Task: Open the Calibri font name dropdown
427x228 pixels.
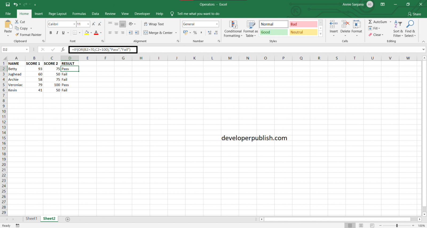Action: pyautogui.click(x=74, y=24)
